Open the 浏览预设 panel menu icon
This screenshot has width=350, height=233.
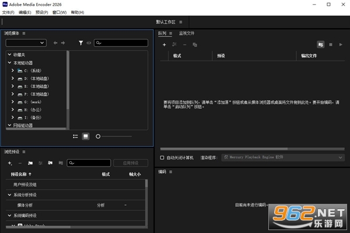pos(24,152)
